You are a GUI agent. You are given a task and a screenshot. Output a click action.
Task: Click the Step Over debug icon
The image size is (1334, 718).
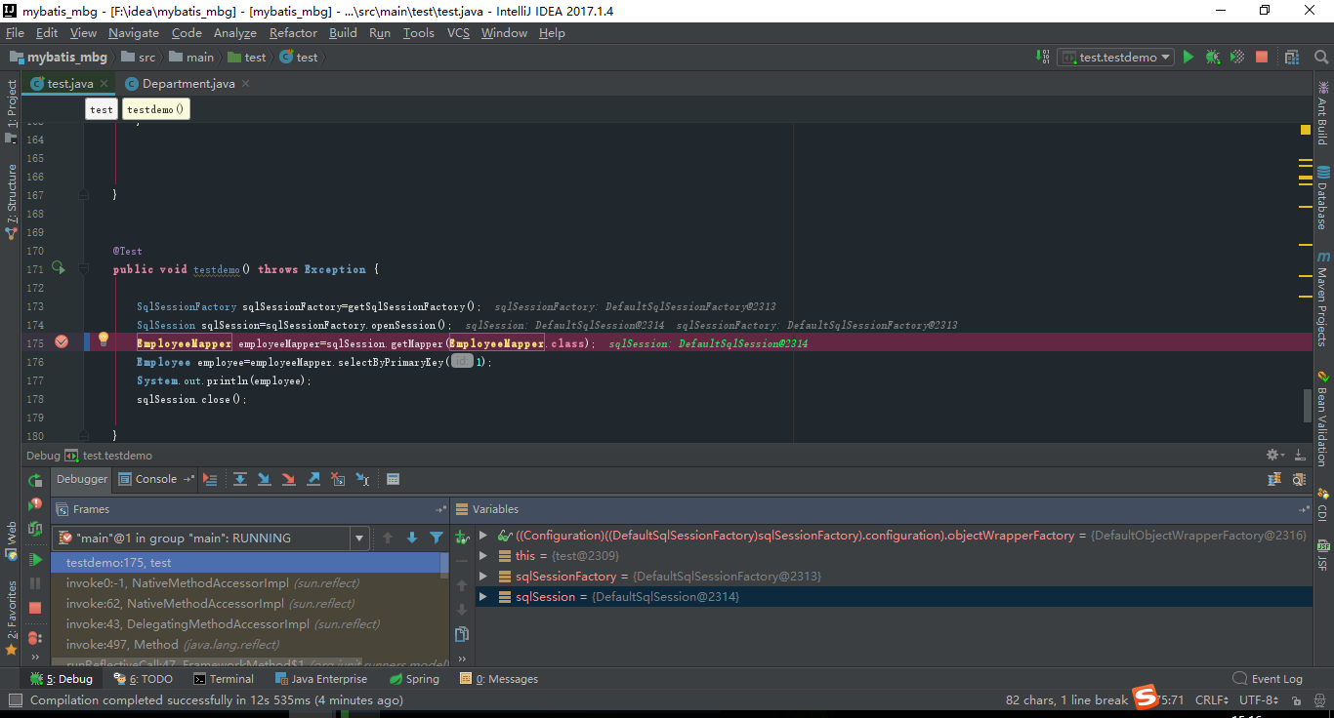(240, 479)
